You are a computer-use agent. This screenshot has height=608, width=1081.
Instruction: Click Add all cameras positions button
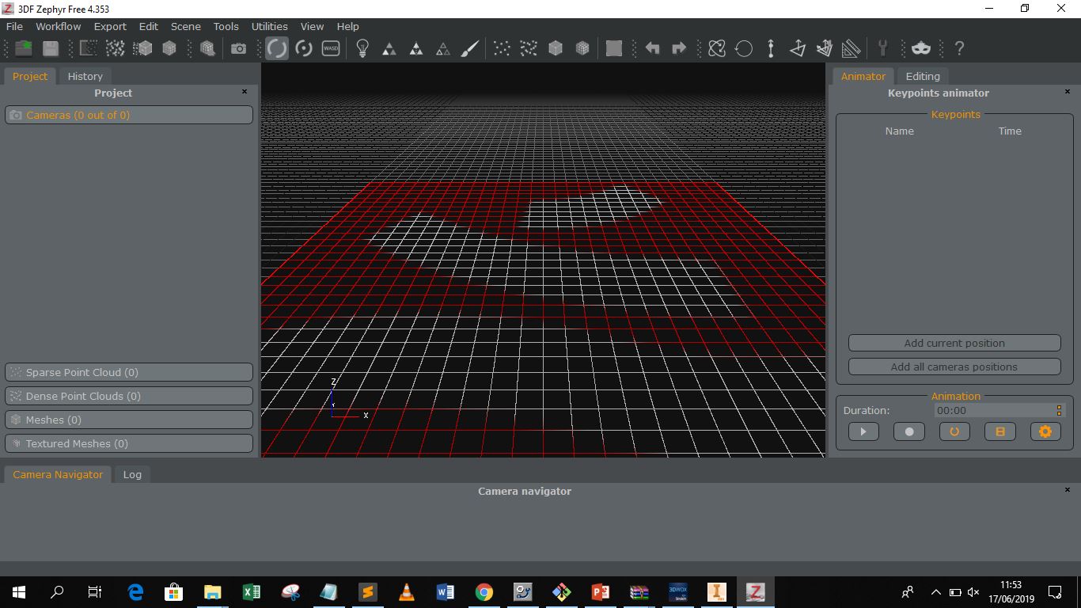pos(954,367)
